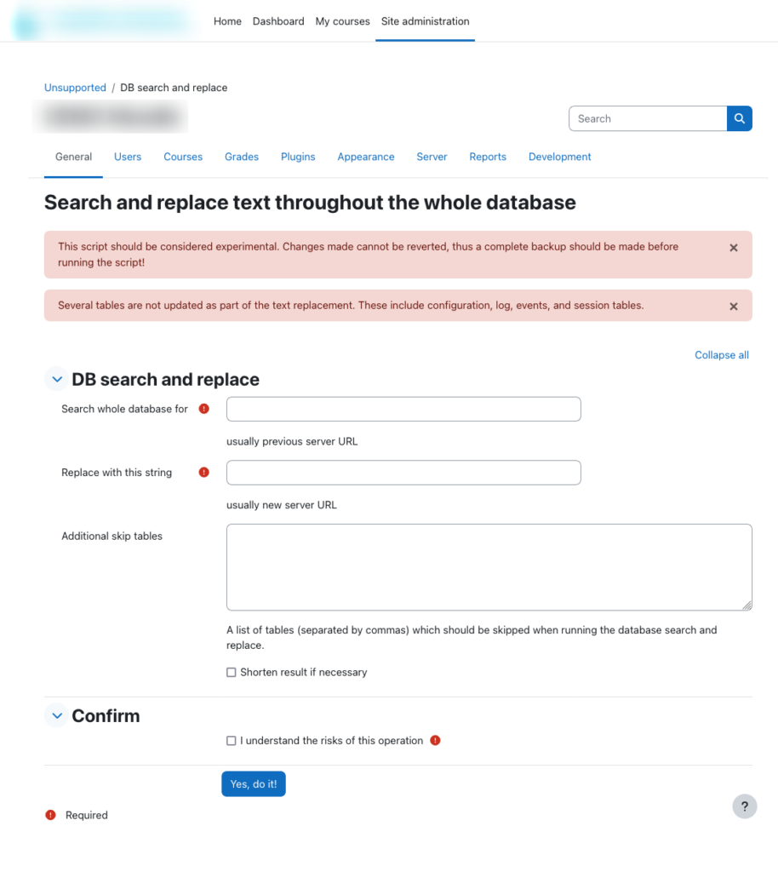Check I understand the risks checkbox
The width and height of the screenshot is (778, 872).
232,741
